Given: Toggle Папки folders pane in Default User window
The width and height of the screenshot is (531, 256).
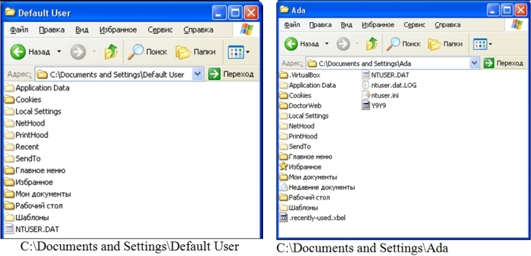Looking at the screenshot, I should coord(195,52).
